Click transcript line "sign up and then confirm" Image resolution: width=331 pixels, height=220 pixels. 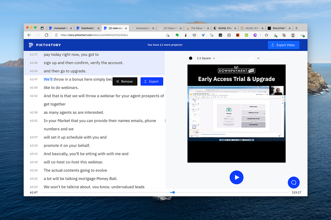coord(83,63)
